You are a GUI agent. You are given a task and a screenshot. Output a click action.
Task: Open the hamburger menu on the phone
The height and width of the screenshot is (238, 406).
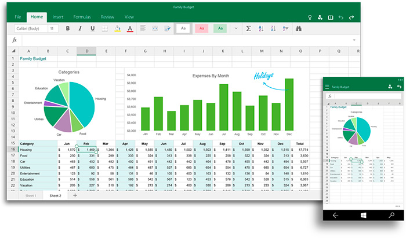click(327, 87)
